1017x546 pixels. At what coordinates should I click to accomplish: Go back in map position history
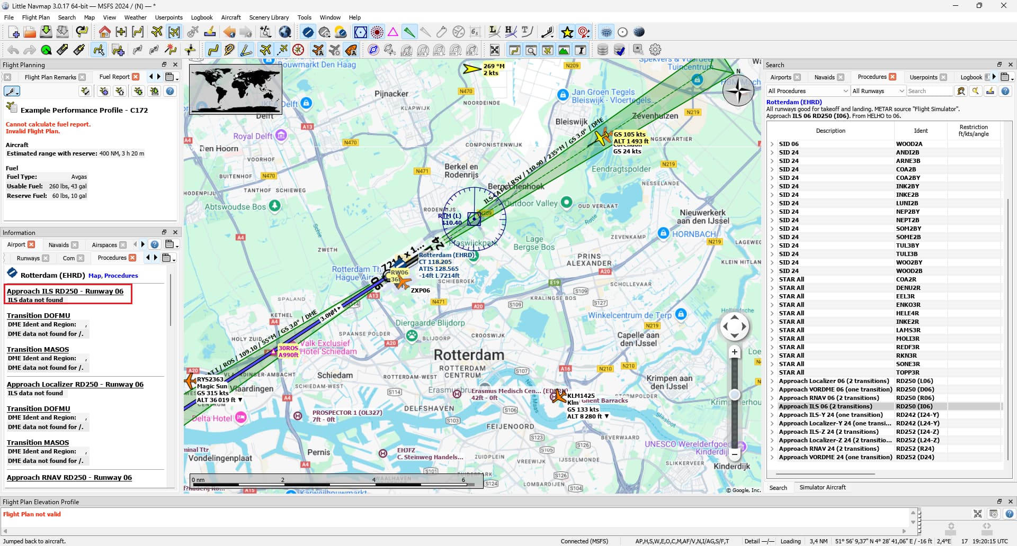coord(229,32)
